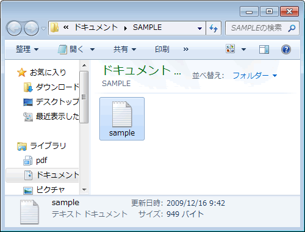The image size is (305, 232).
Task: Click 印刷 in the toolbar
Action: (x=162, y=49)
